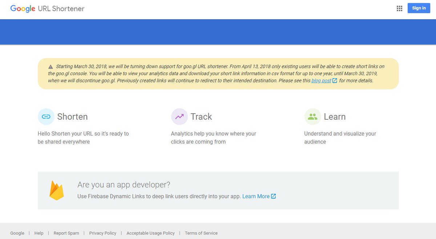Click the Track trending-arrow icon
Viewport: 436px width, 239px height.
pyautogui.click(x=179, y=116)
